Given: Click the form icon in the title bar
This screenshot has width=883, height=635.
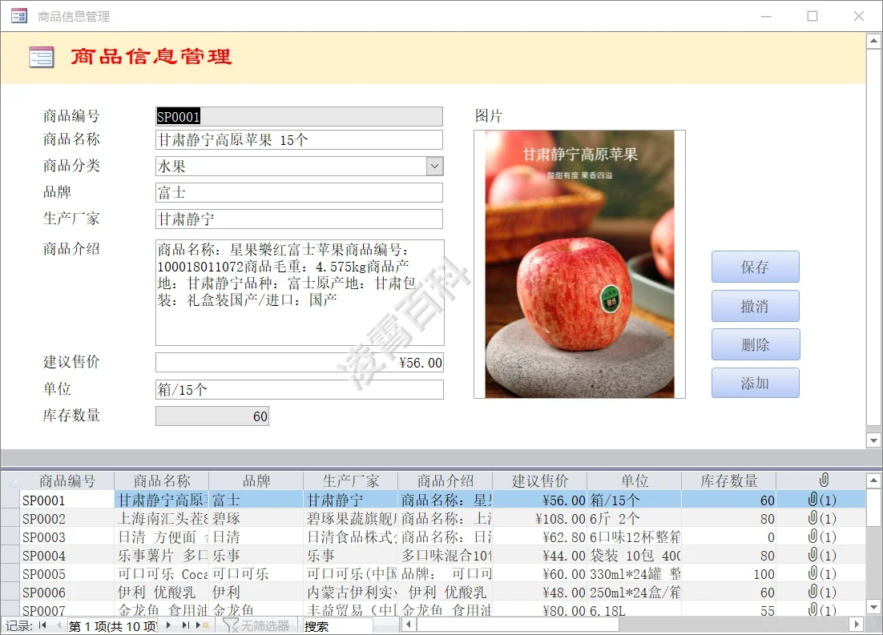Looking at the screenshot, I should (x=18, y=15).
